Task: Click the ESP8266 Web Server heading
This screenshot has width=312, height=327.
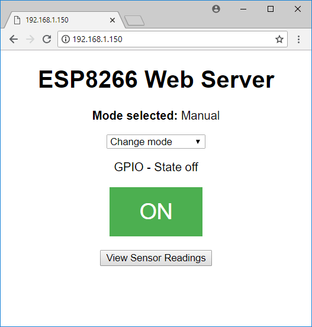Action: point(156,79)
